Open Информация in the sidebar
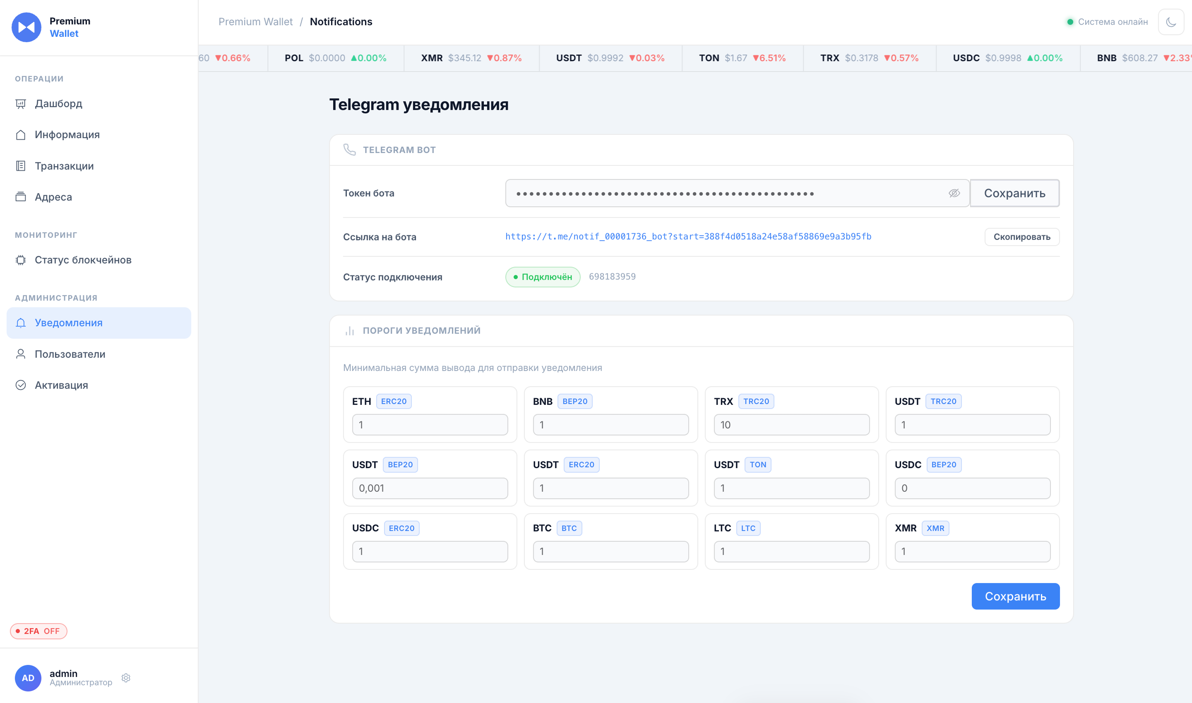1192x703 pixels. (x=99, y=134)
